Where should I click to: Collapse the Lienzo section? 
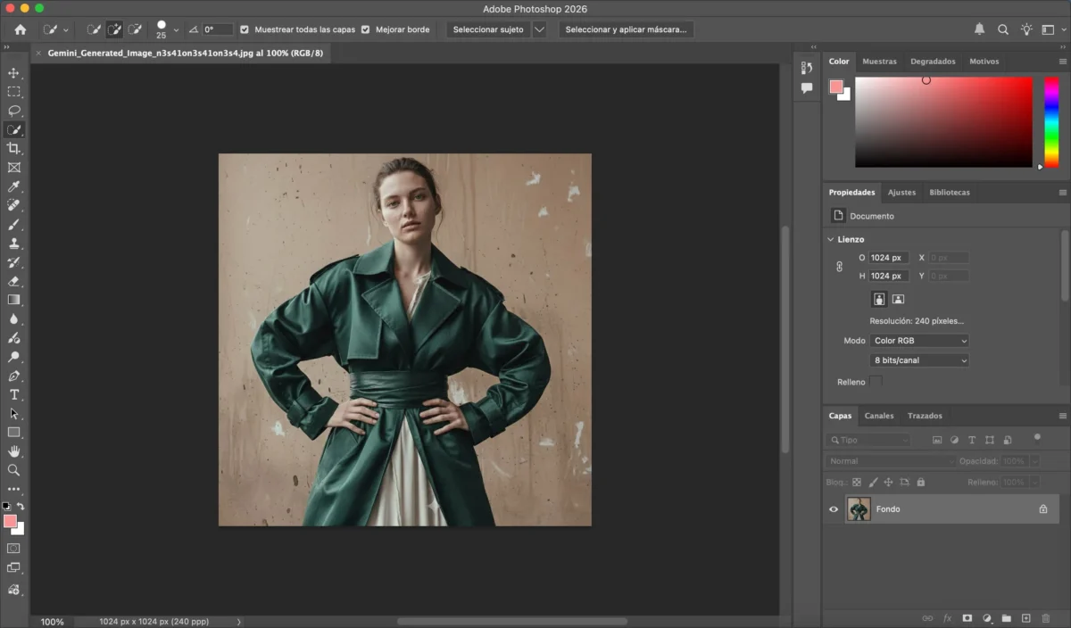[830, 239]
